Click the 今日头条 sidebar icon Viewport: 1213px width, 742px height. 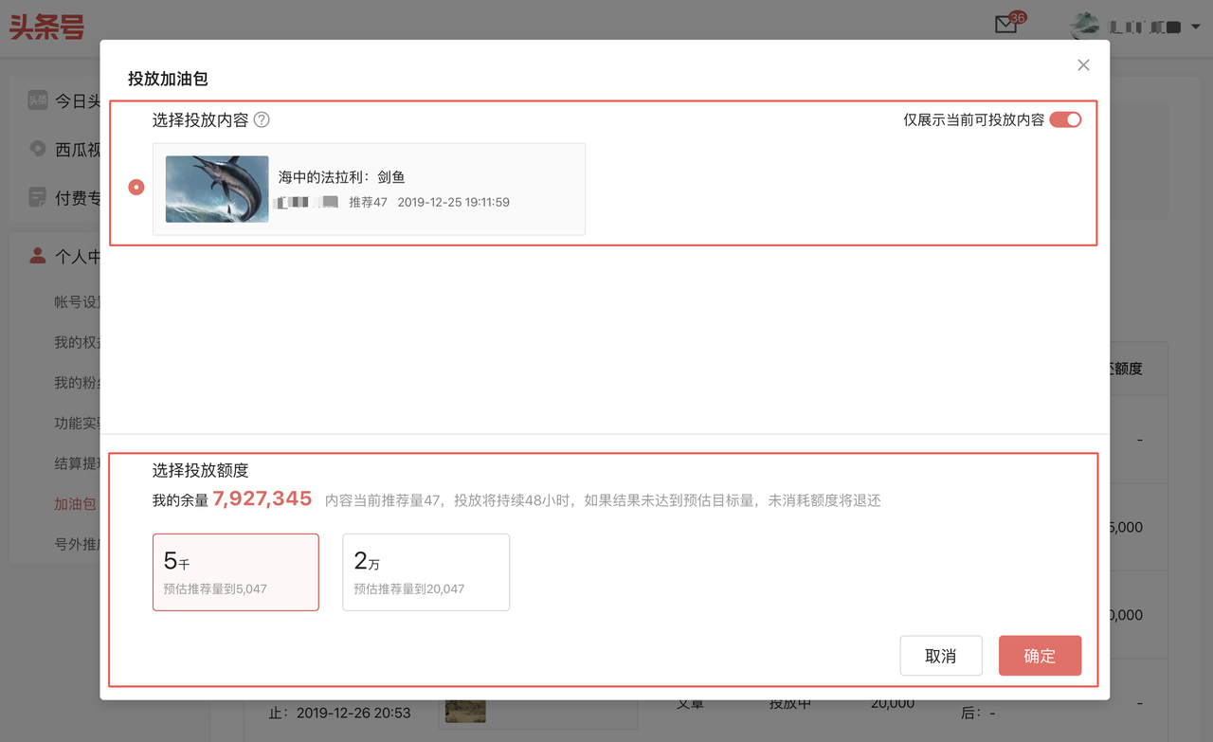(37, 100)
